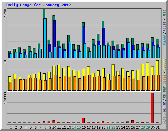Viewport: 168px width, 131px height.
Task: Click the yellow Visits bar for day 22
Action: pos(113,70)
